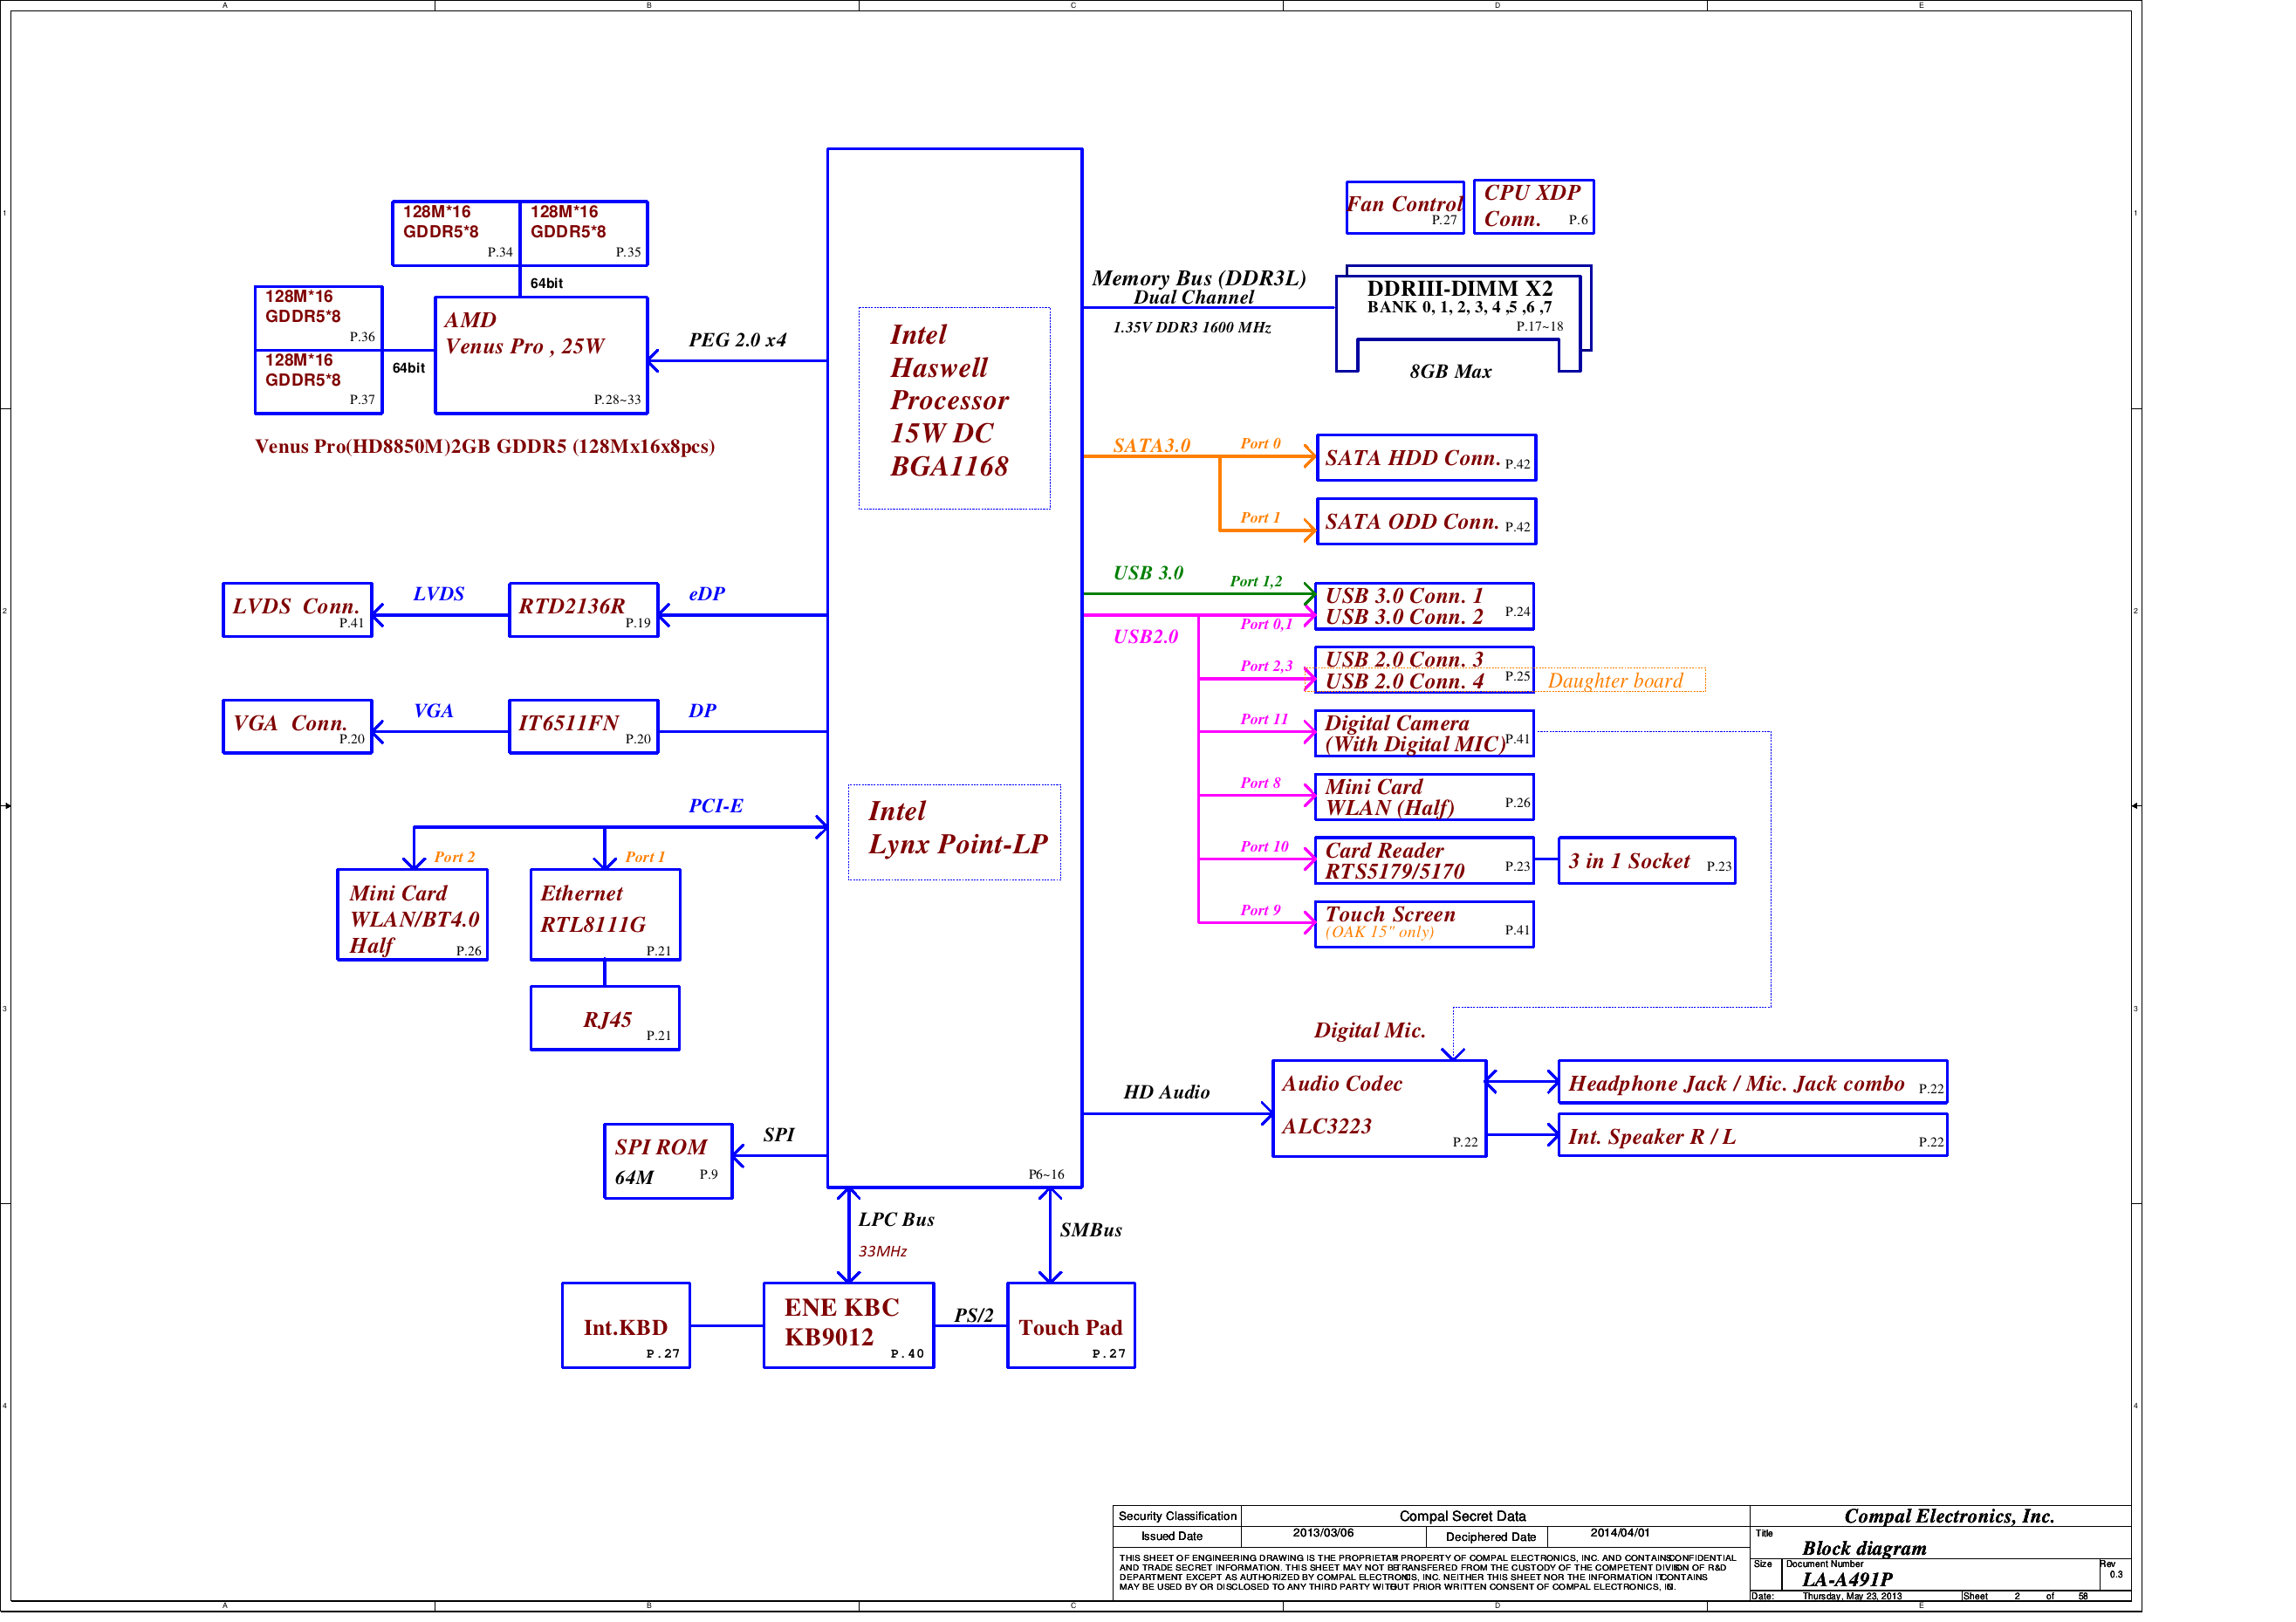This screenshot has height=1622, width=2296.
Task: Click the Fan Control box
Action: pyautogui.click(x=1404, y=207)
